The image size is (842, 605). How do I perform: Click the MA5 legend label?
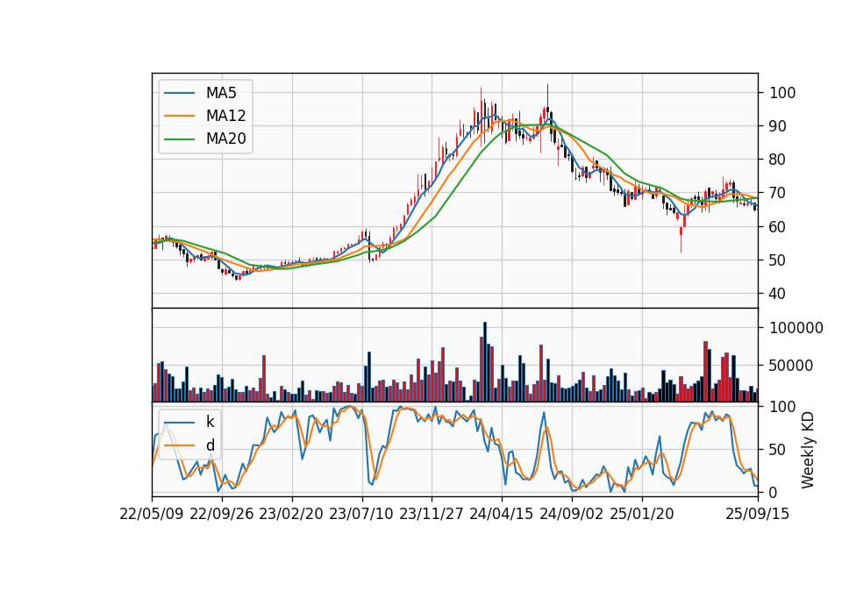[x=221, y=93]
